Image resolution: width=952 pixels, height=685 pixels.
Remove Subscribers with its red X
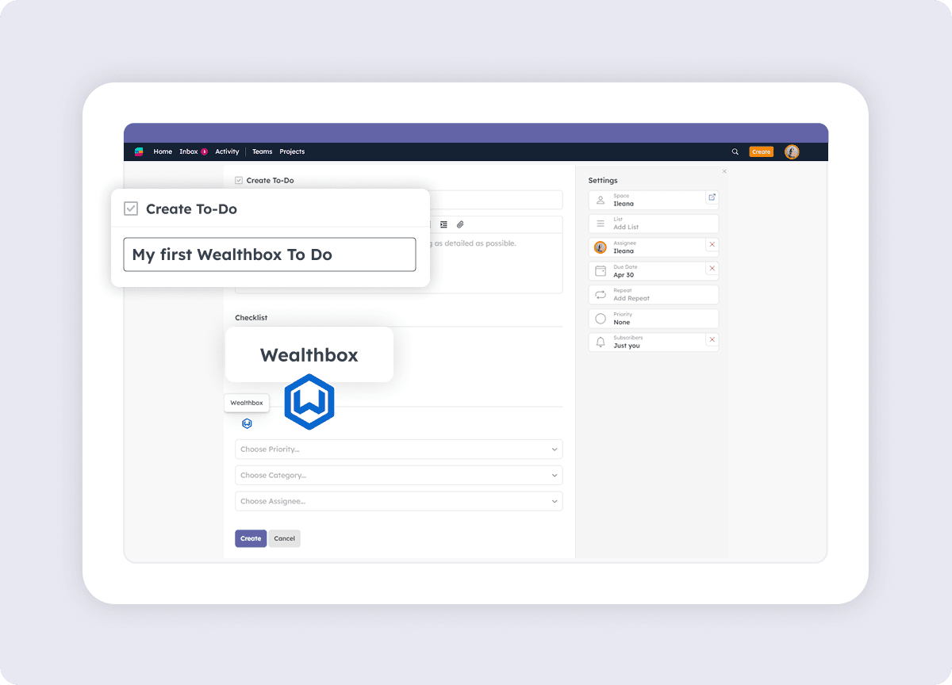[712, 340]
